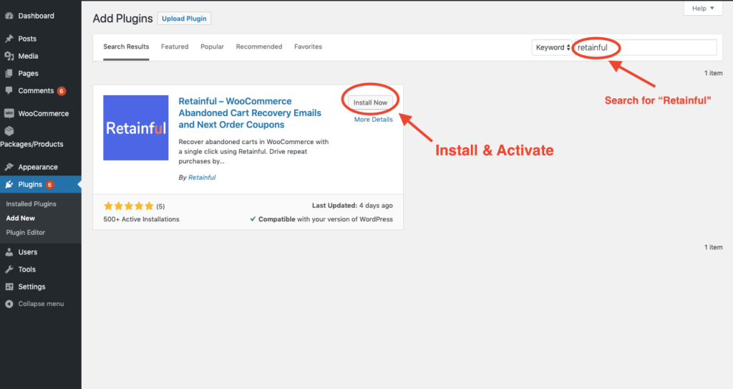This screenshot has width=733, height=389.
Task: Open the WooCommerce menu label
Action: coord(44,113)
